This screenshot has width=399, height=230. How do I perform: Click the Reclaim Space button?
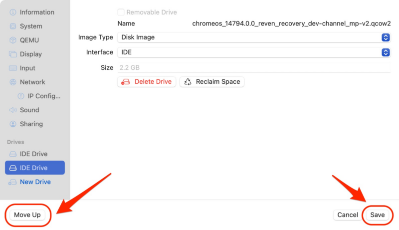(212, 82)
